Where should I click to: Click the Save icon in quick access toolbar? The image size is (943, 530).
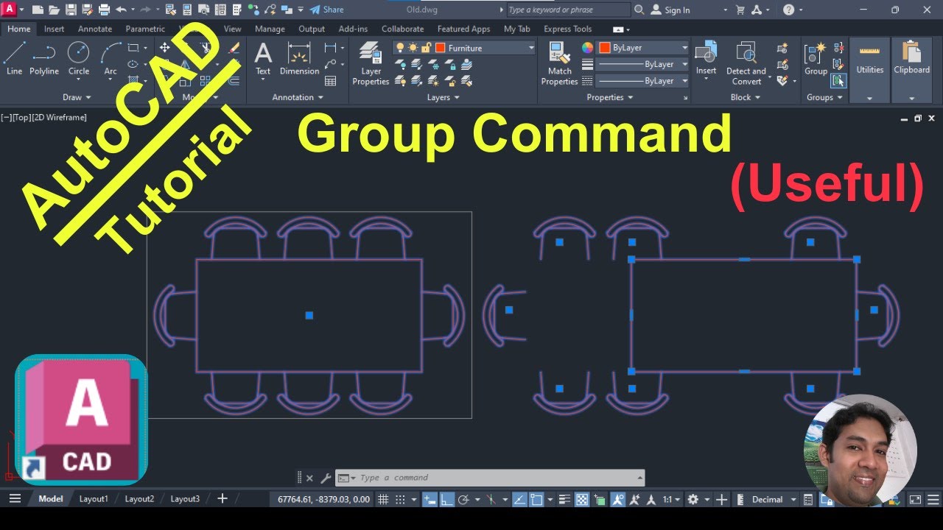71,10
